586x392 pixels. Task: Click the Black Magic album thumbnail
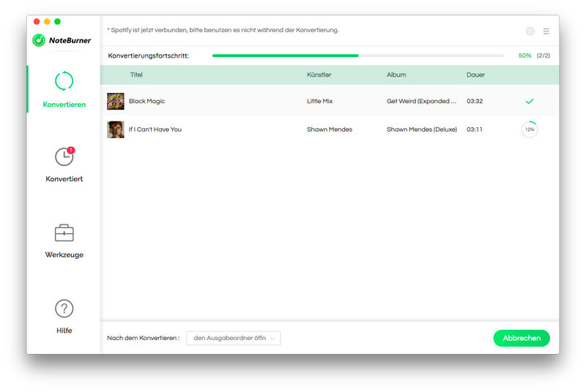[116, 101]
